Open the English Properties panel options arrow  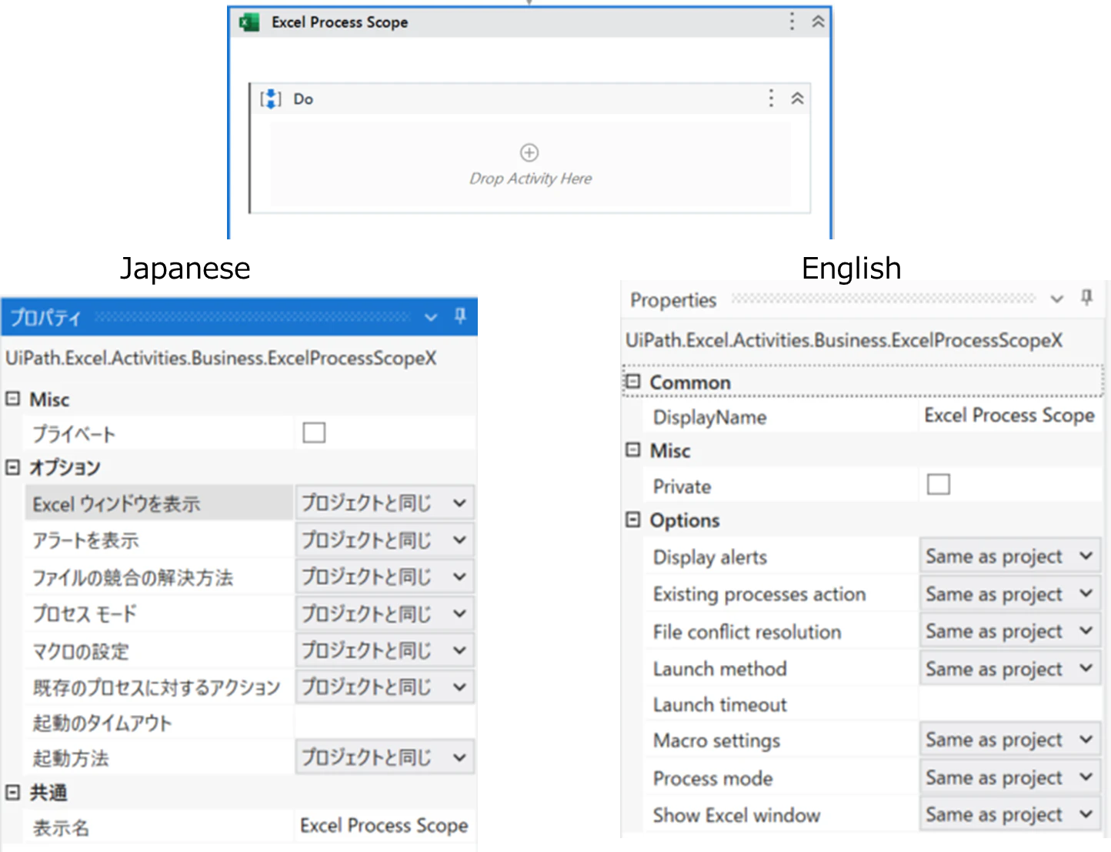click(x=1057, y=299)
